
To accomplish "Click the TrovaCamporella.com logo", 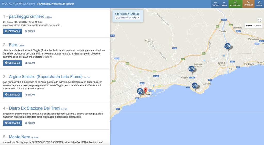I will tap(18, 4).
